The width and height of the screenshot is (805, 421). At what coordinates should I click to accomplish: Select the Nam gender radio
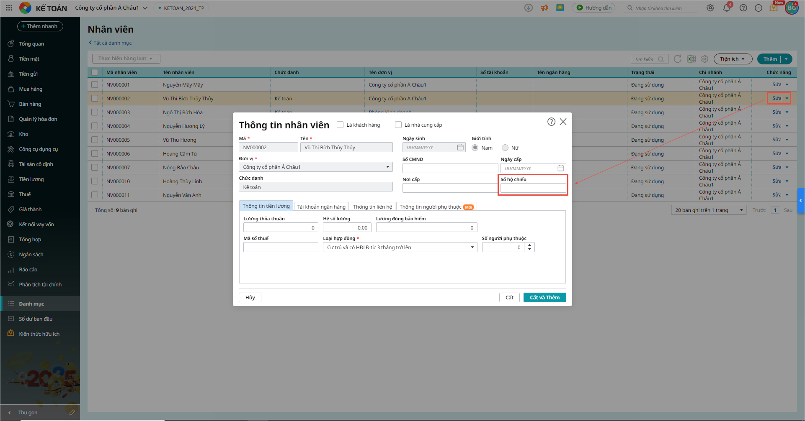(475, 148)
